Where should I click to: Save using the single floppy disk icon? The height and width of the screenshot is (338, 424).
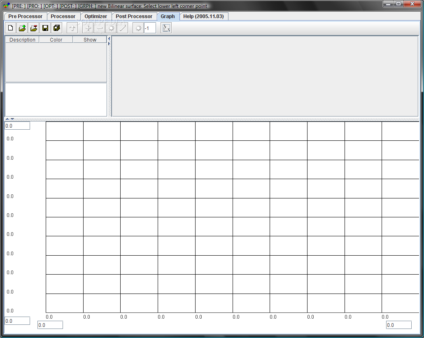click(x=45, y=28)
